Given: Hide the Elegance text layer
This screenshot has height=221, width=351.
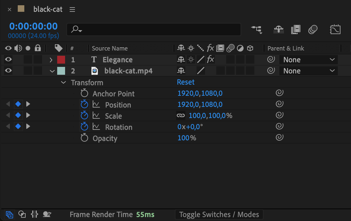Looking at the screenshot, I should coord(8,60).
